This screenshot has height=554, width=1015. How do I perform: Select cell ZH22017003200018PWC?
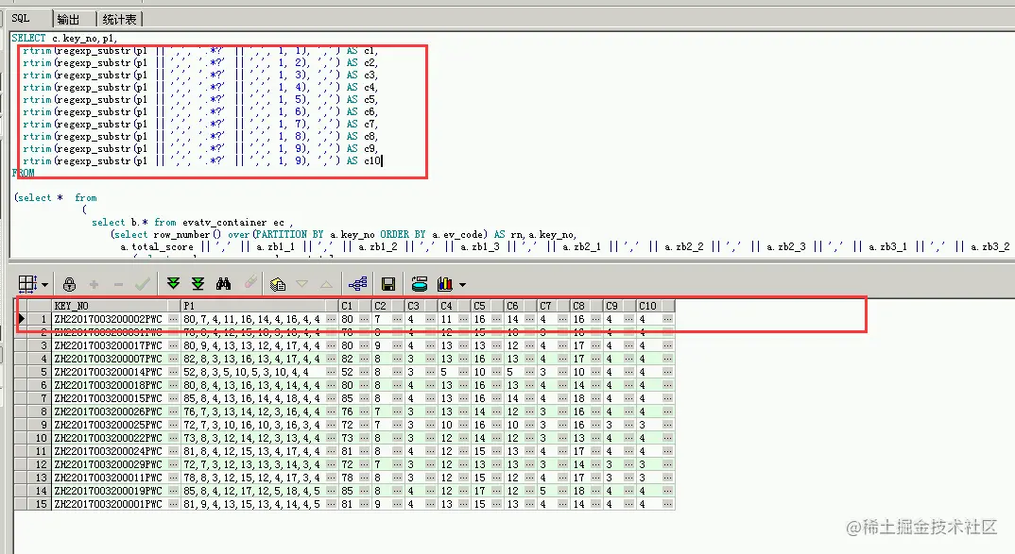click(109, 385)
